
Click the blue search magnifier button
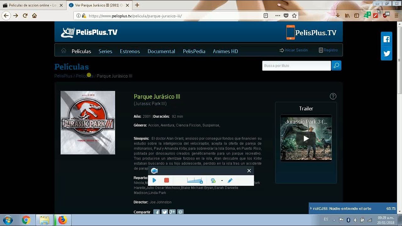pos(336,66)
